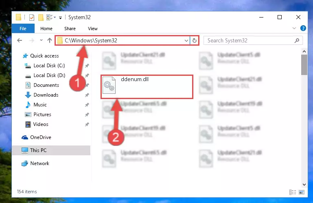This screenshot has width=313, height=203.
Task: Click the Properties quick access toolbar icon
Action: 31,18
